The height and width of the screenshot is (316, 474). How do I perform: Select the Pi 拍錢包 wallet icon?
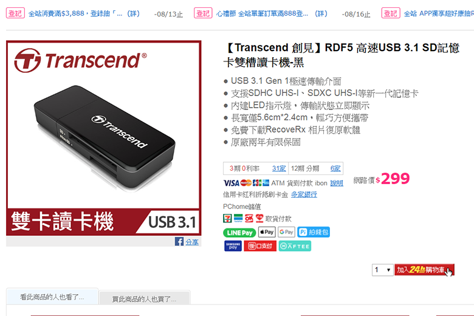pyautogui.click(x=314, y=232)
